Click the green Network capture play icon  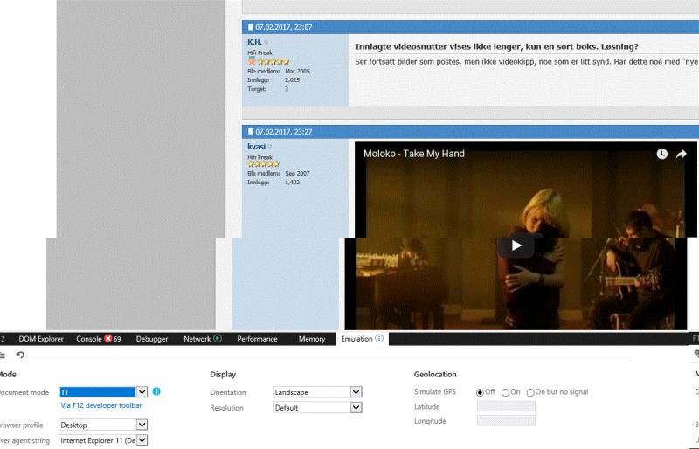click(x=218, y=338)
